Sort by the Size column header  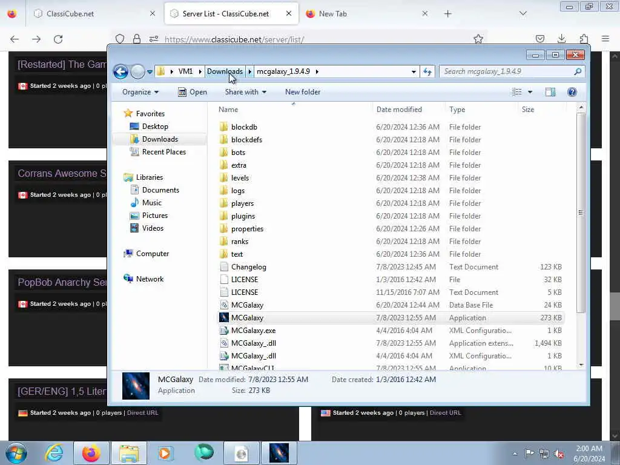click(x=528, y=110)
